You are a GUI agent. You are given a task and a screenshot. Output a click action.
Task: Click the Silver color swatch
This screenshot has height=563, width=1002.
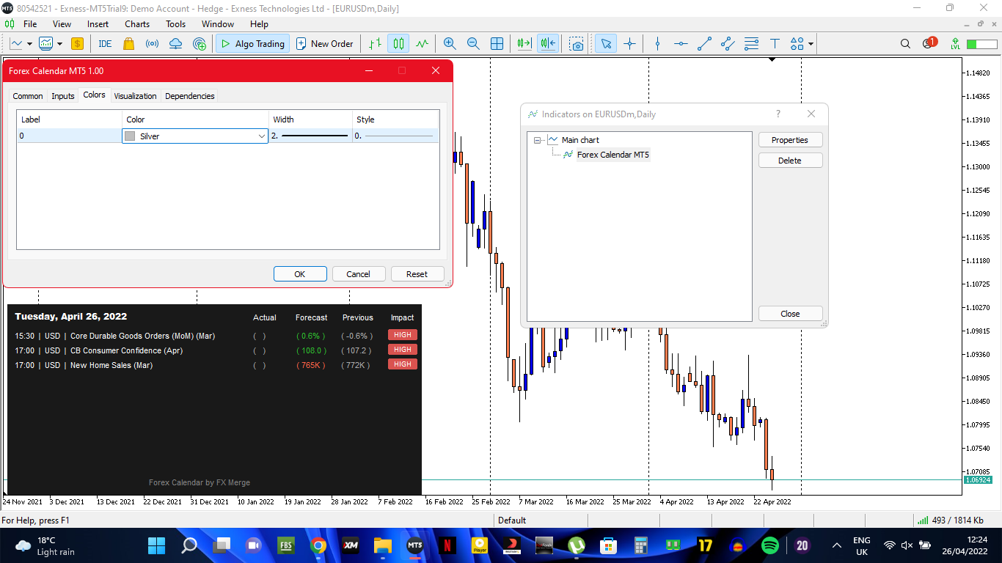130,136
